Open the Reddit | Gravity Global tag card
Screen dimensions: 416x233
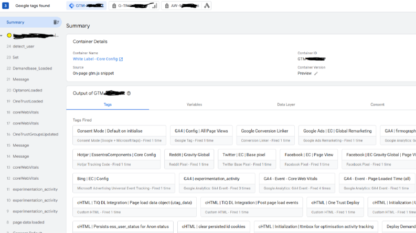[189, 159]
